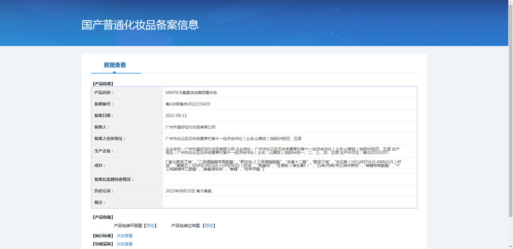Click the 成分 ingredients list text
513x249 pixels.
[283, 166]
